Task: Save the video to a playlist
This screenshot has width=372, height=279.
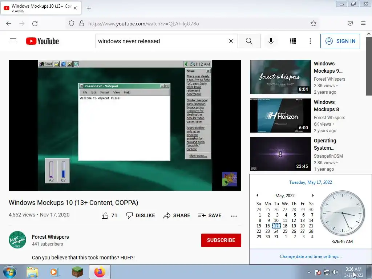Action: pyautogui.click(x=210, y=215)
